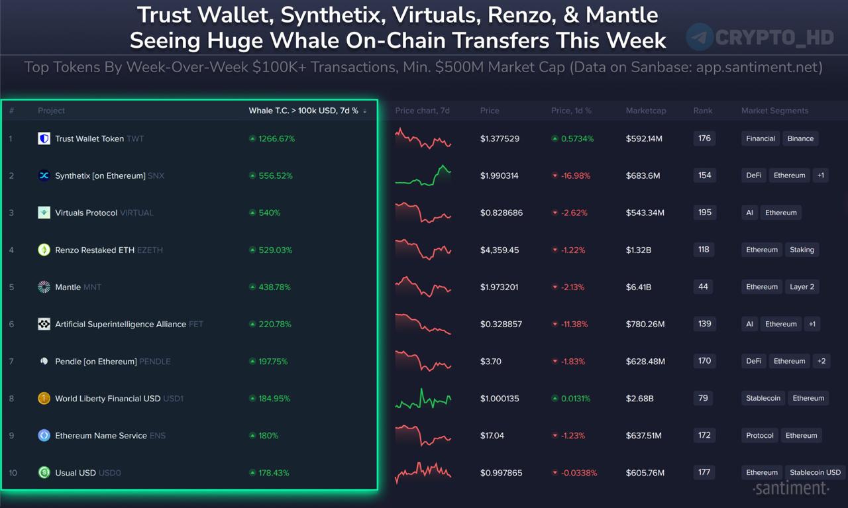Screen dimensions: 848x508
Task: Select the Layer 2 tag in Mantle row
Action: pyautogui.click(x=802, y=287)
